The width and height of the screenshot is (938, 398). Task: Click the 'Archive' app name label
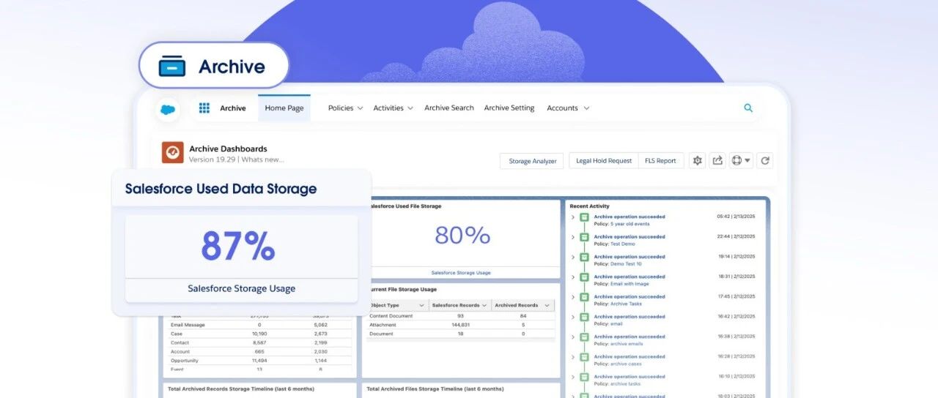pos(233,108)
